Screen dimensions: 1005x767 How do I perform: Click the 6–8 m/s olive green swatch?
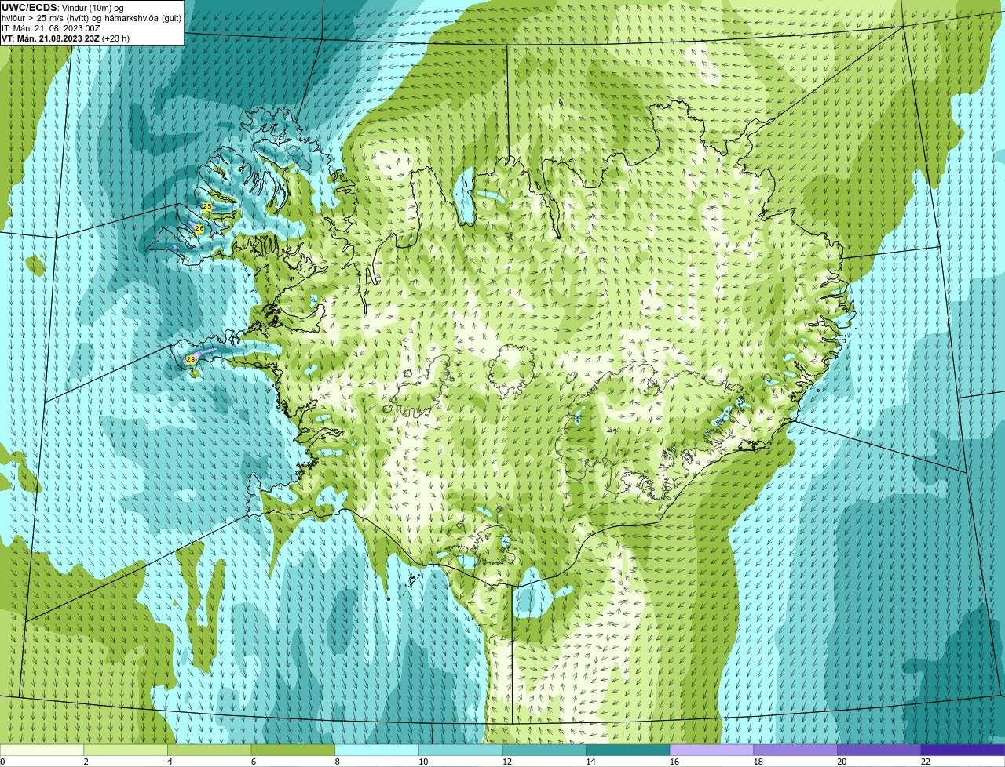tap(293, 751)
